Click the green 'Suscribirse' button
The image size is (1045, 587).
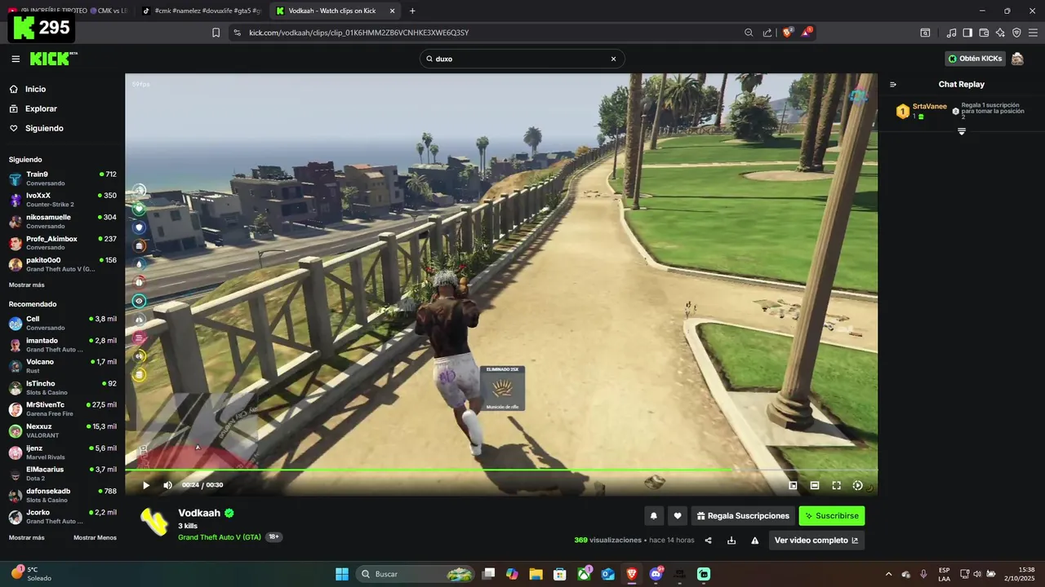pos(831,516)
